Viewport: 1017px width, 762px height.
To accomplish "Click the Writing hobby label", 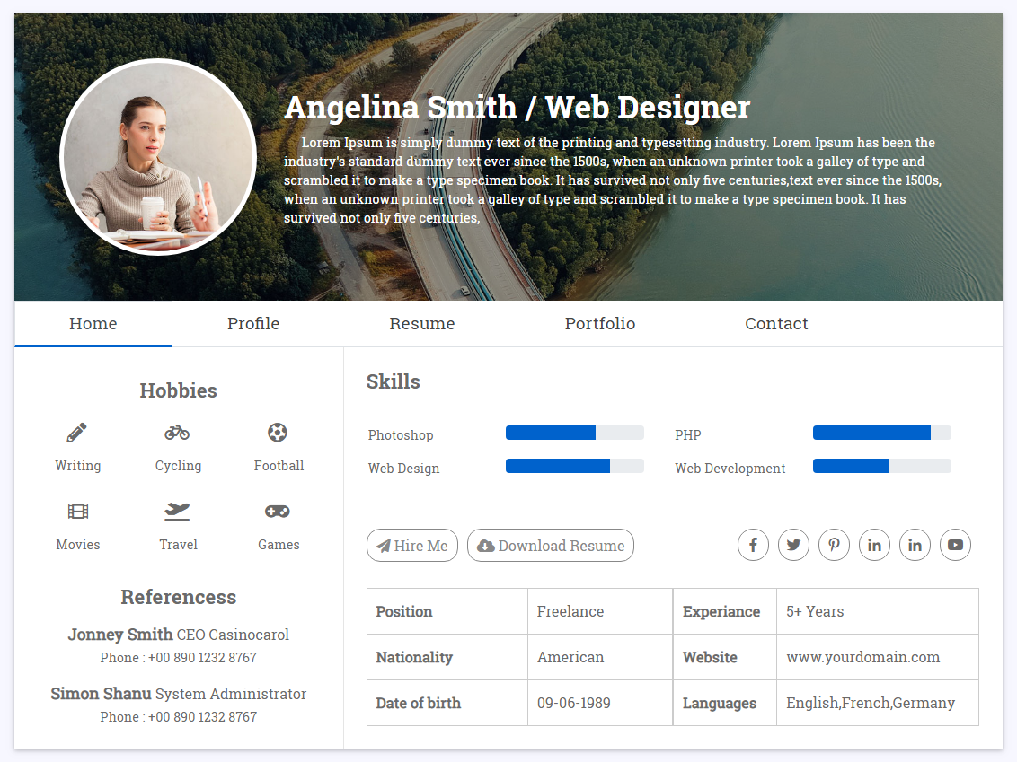I will [x=78, y=466].
